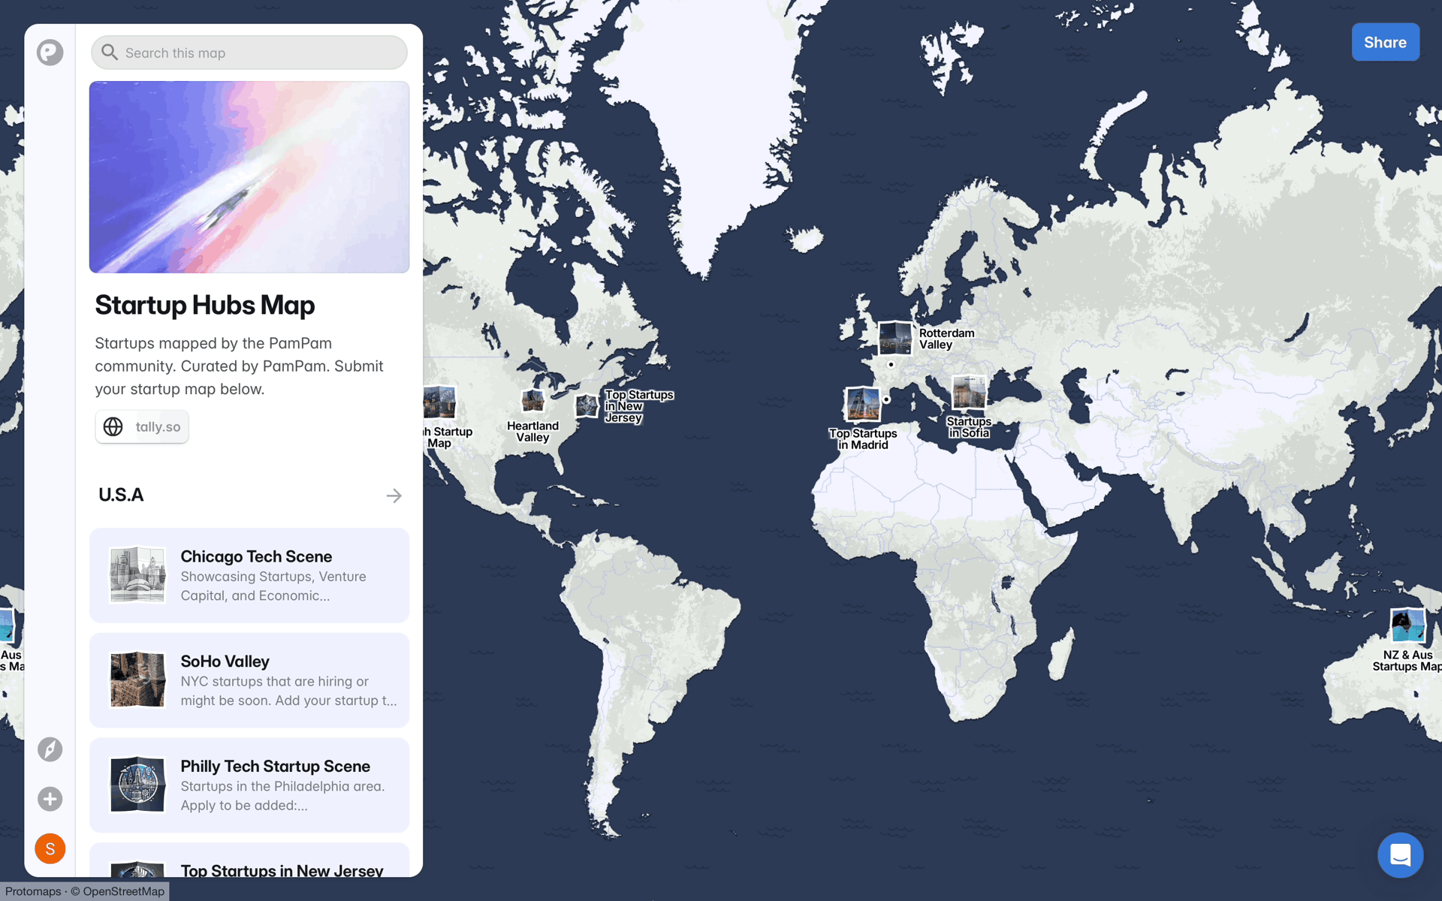Select Top Startups in New Jersey map marker
This screenshot has width=1442, height=901.
tap(587, 406)
